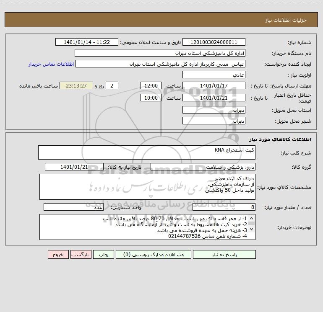323x312 pixels.
Task: Click the تاریخ و ساعت اعلان عمومی label
Action: pos(151,42)
